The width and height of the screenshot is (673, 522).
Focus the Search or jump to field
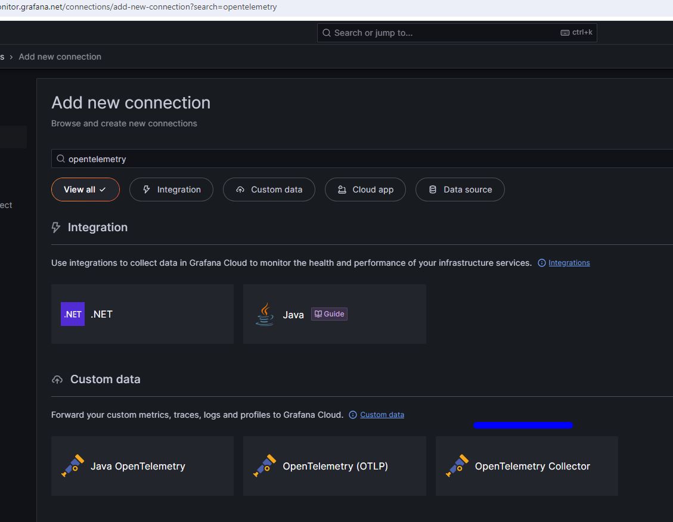click(457, 33)
